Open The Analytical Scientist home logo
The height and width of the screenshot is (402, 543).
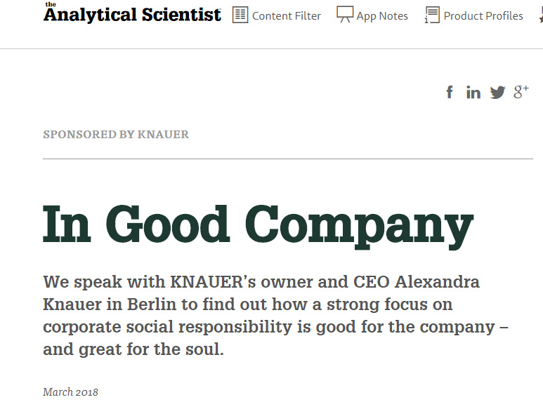132,13
